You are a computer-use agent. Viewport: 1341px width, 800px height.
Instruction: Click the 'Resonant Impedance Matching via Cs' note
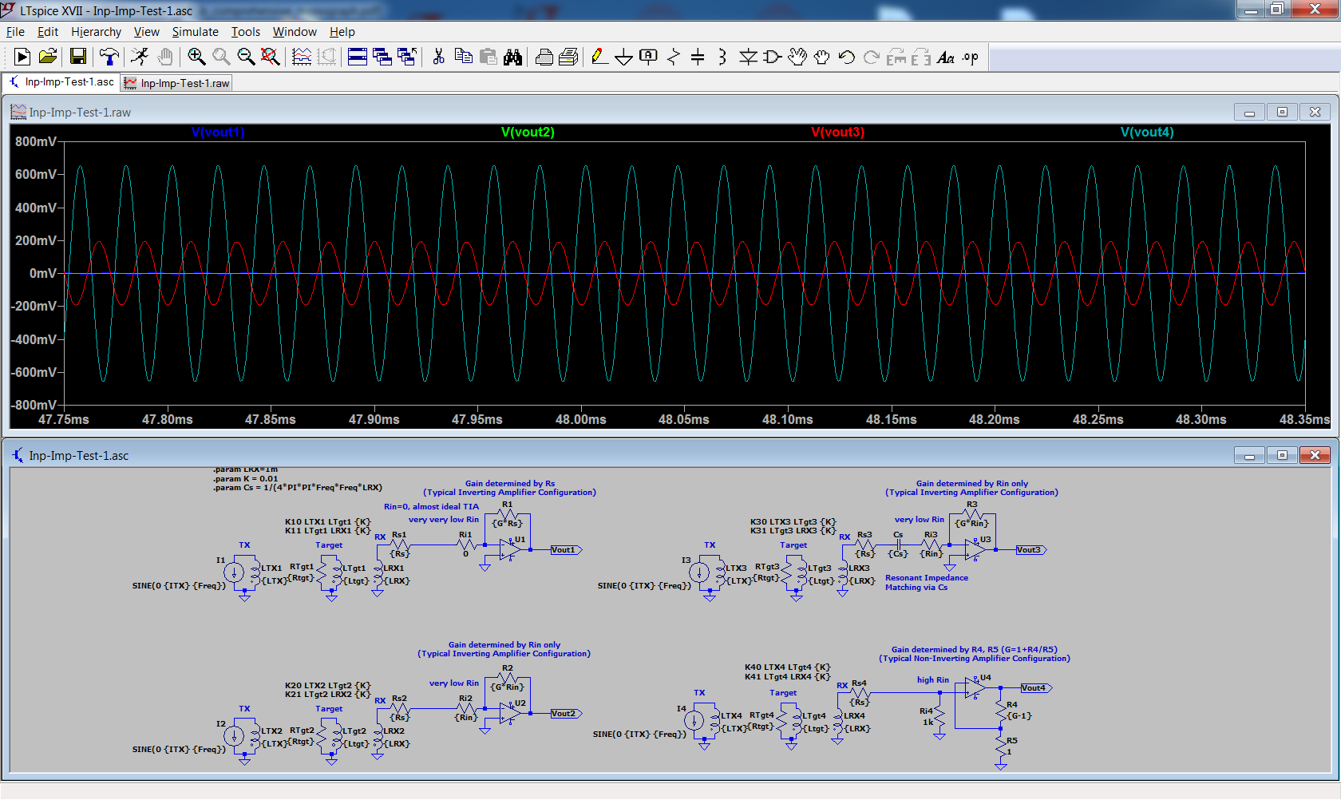pos(926,582)
